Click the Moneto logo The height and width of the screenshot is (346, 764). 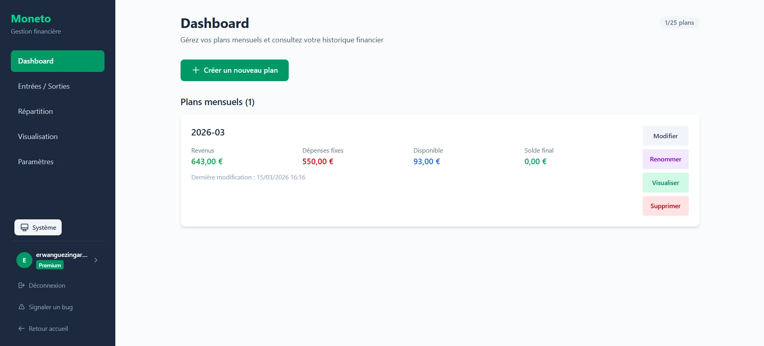pos(31,19)
